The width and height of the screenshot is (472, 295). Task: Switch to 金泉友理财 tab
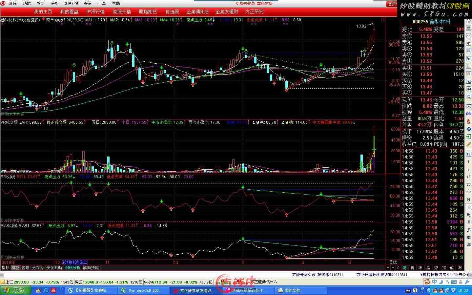click(x=227, y=12)
